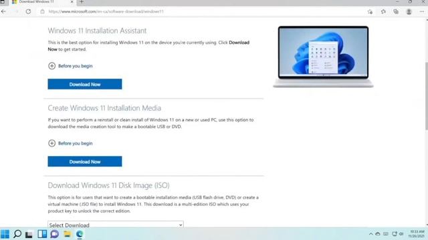Image resolution: width=428 pixels, height=240 pixels.
Task: Click the lock icon in the address bar
Action: pos(42,11)
